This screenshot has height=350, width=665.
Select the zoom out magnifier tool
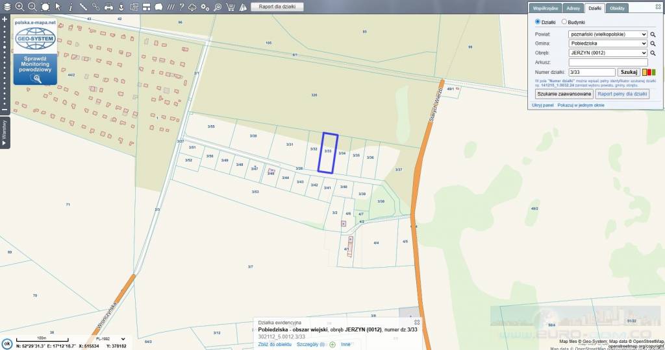(32, 6)
